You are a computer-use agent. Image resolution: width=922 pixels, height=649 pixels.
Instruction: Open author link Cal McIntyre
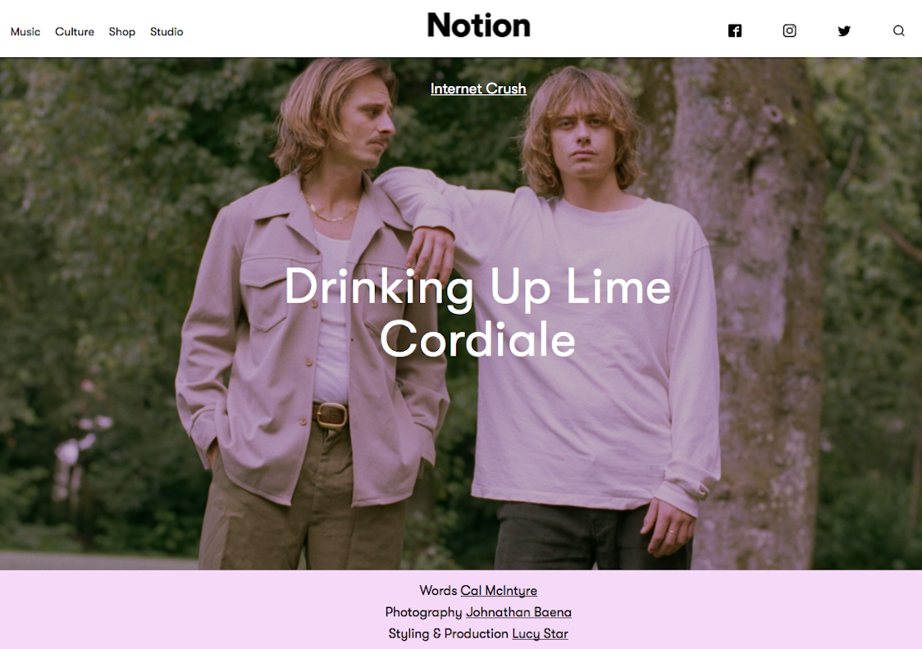499,590
